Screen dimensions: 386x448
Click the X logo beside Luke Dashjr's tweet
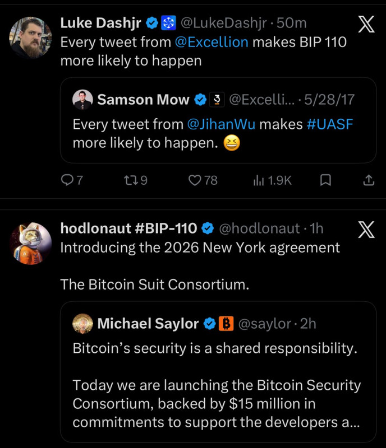coord(366,24)
